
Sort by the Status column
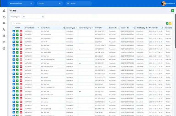pos(171,28)
